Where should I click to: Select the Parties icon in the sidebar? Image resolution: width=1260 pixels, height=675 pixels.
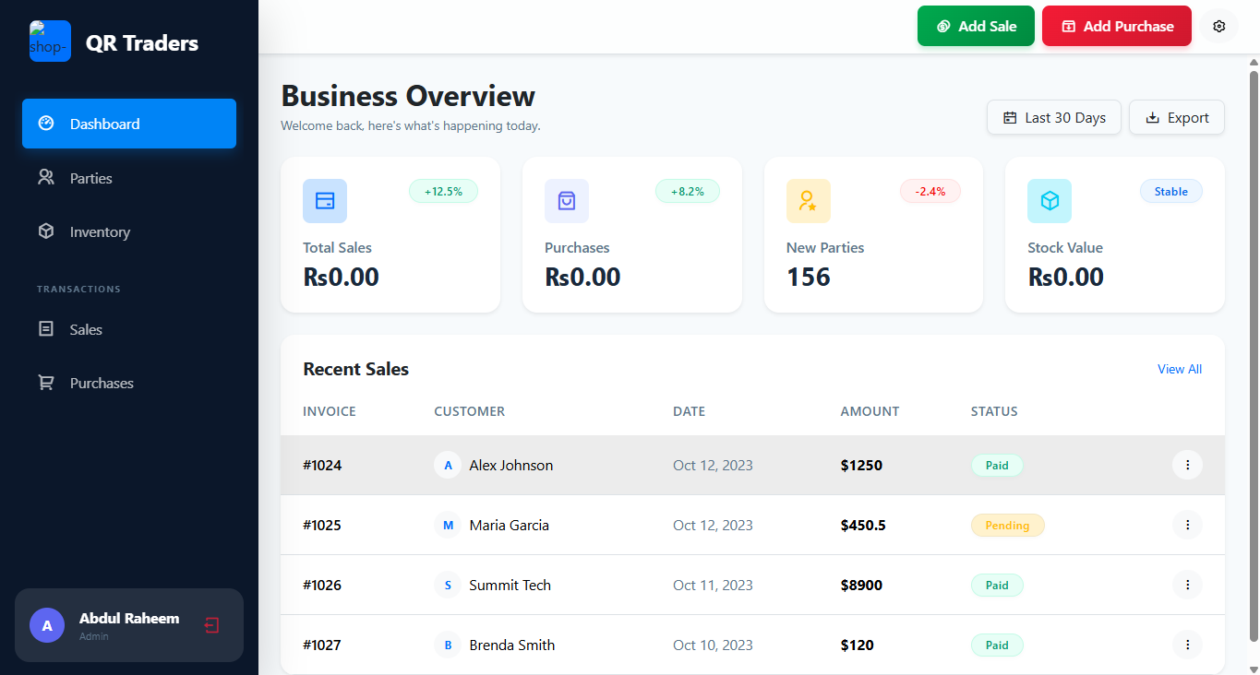pos(45,177)
